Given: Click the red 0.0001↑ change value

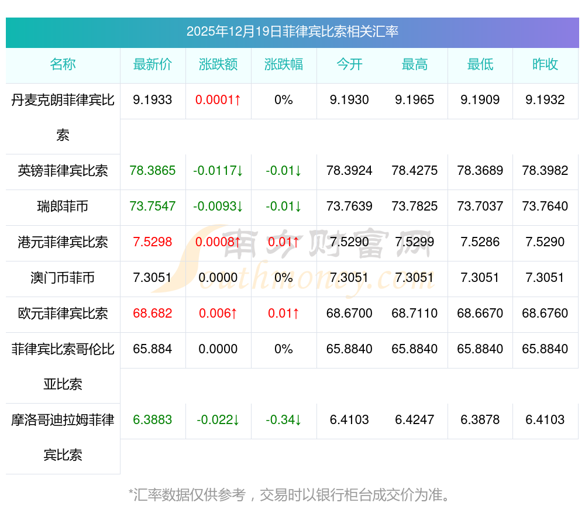Looking at the screenshot, I should (x=218, y=100).
